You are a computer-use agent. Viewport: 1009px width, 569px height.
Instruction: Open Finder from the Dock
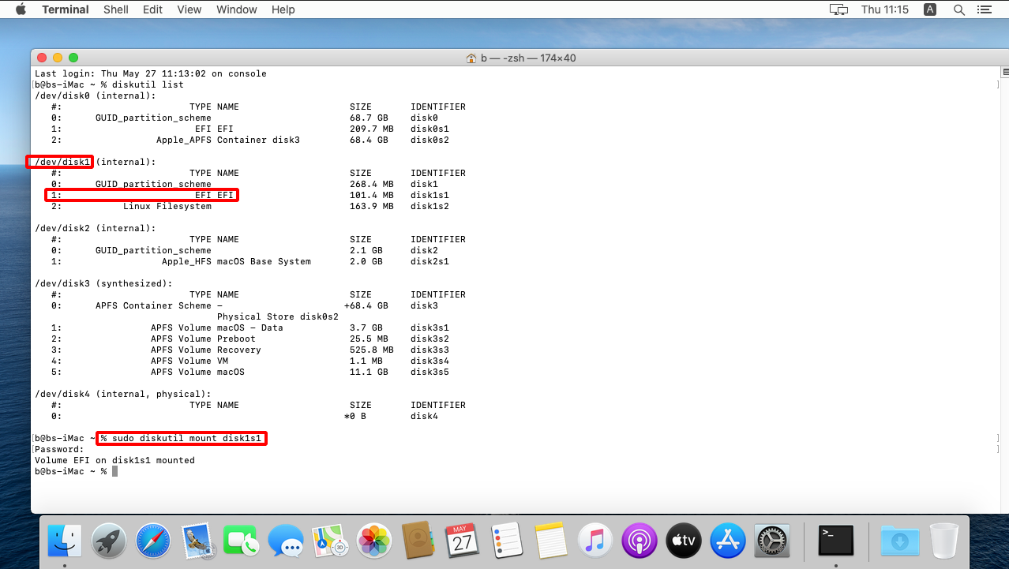[x=65, y=541]
